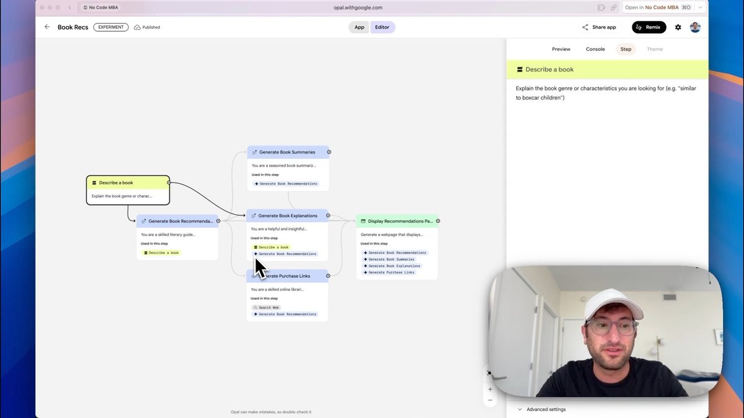The image size is (744, 418).
Task: Click output port of Generate Book Summaries node
Action: (329, 152)
